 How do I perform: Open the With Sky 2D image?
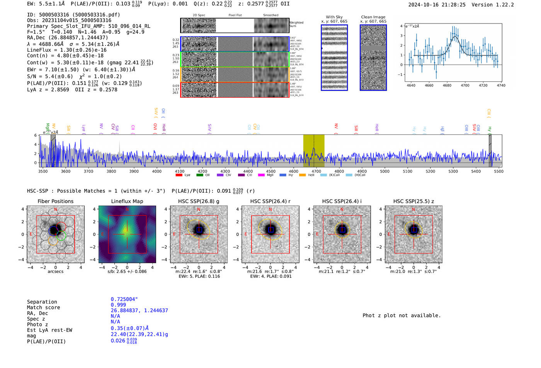[x=334, y=58]
